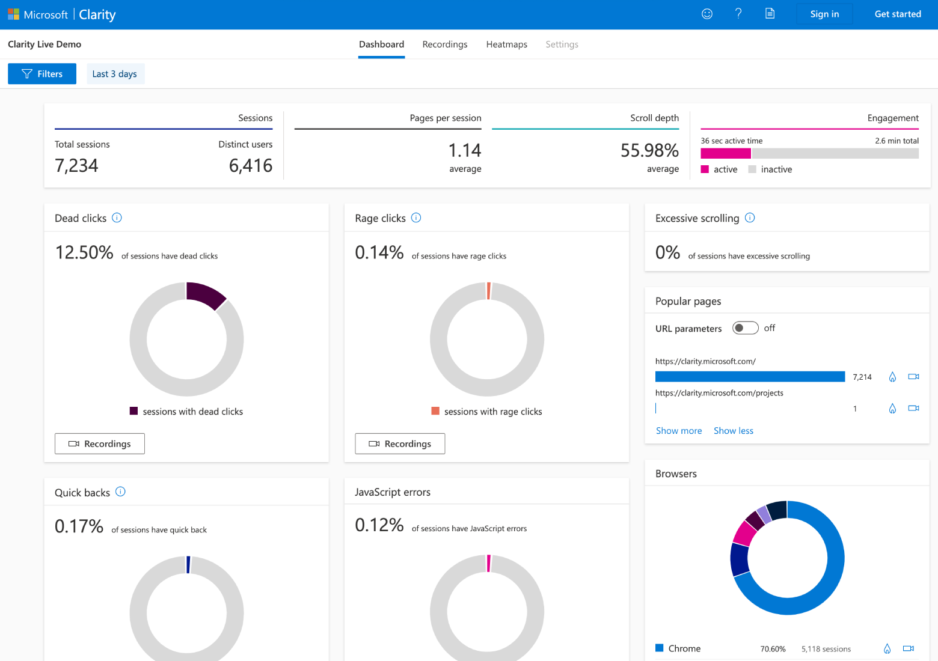Switch to the Recordings tab
The image size is (938, 661).
445,44
